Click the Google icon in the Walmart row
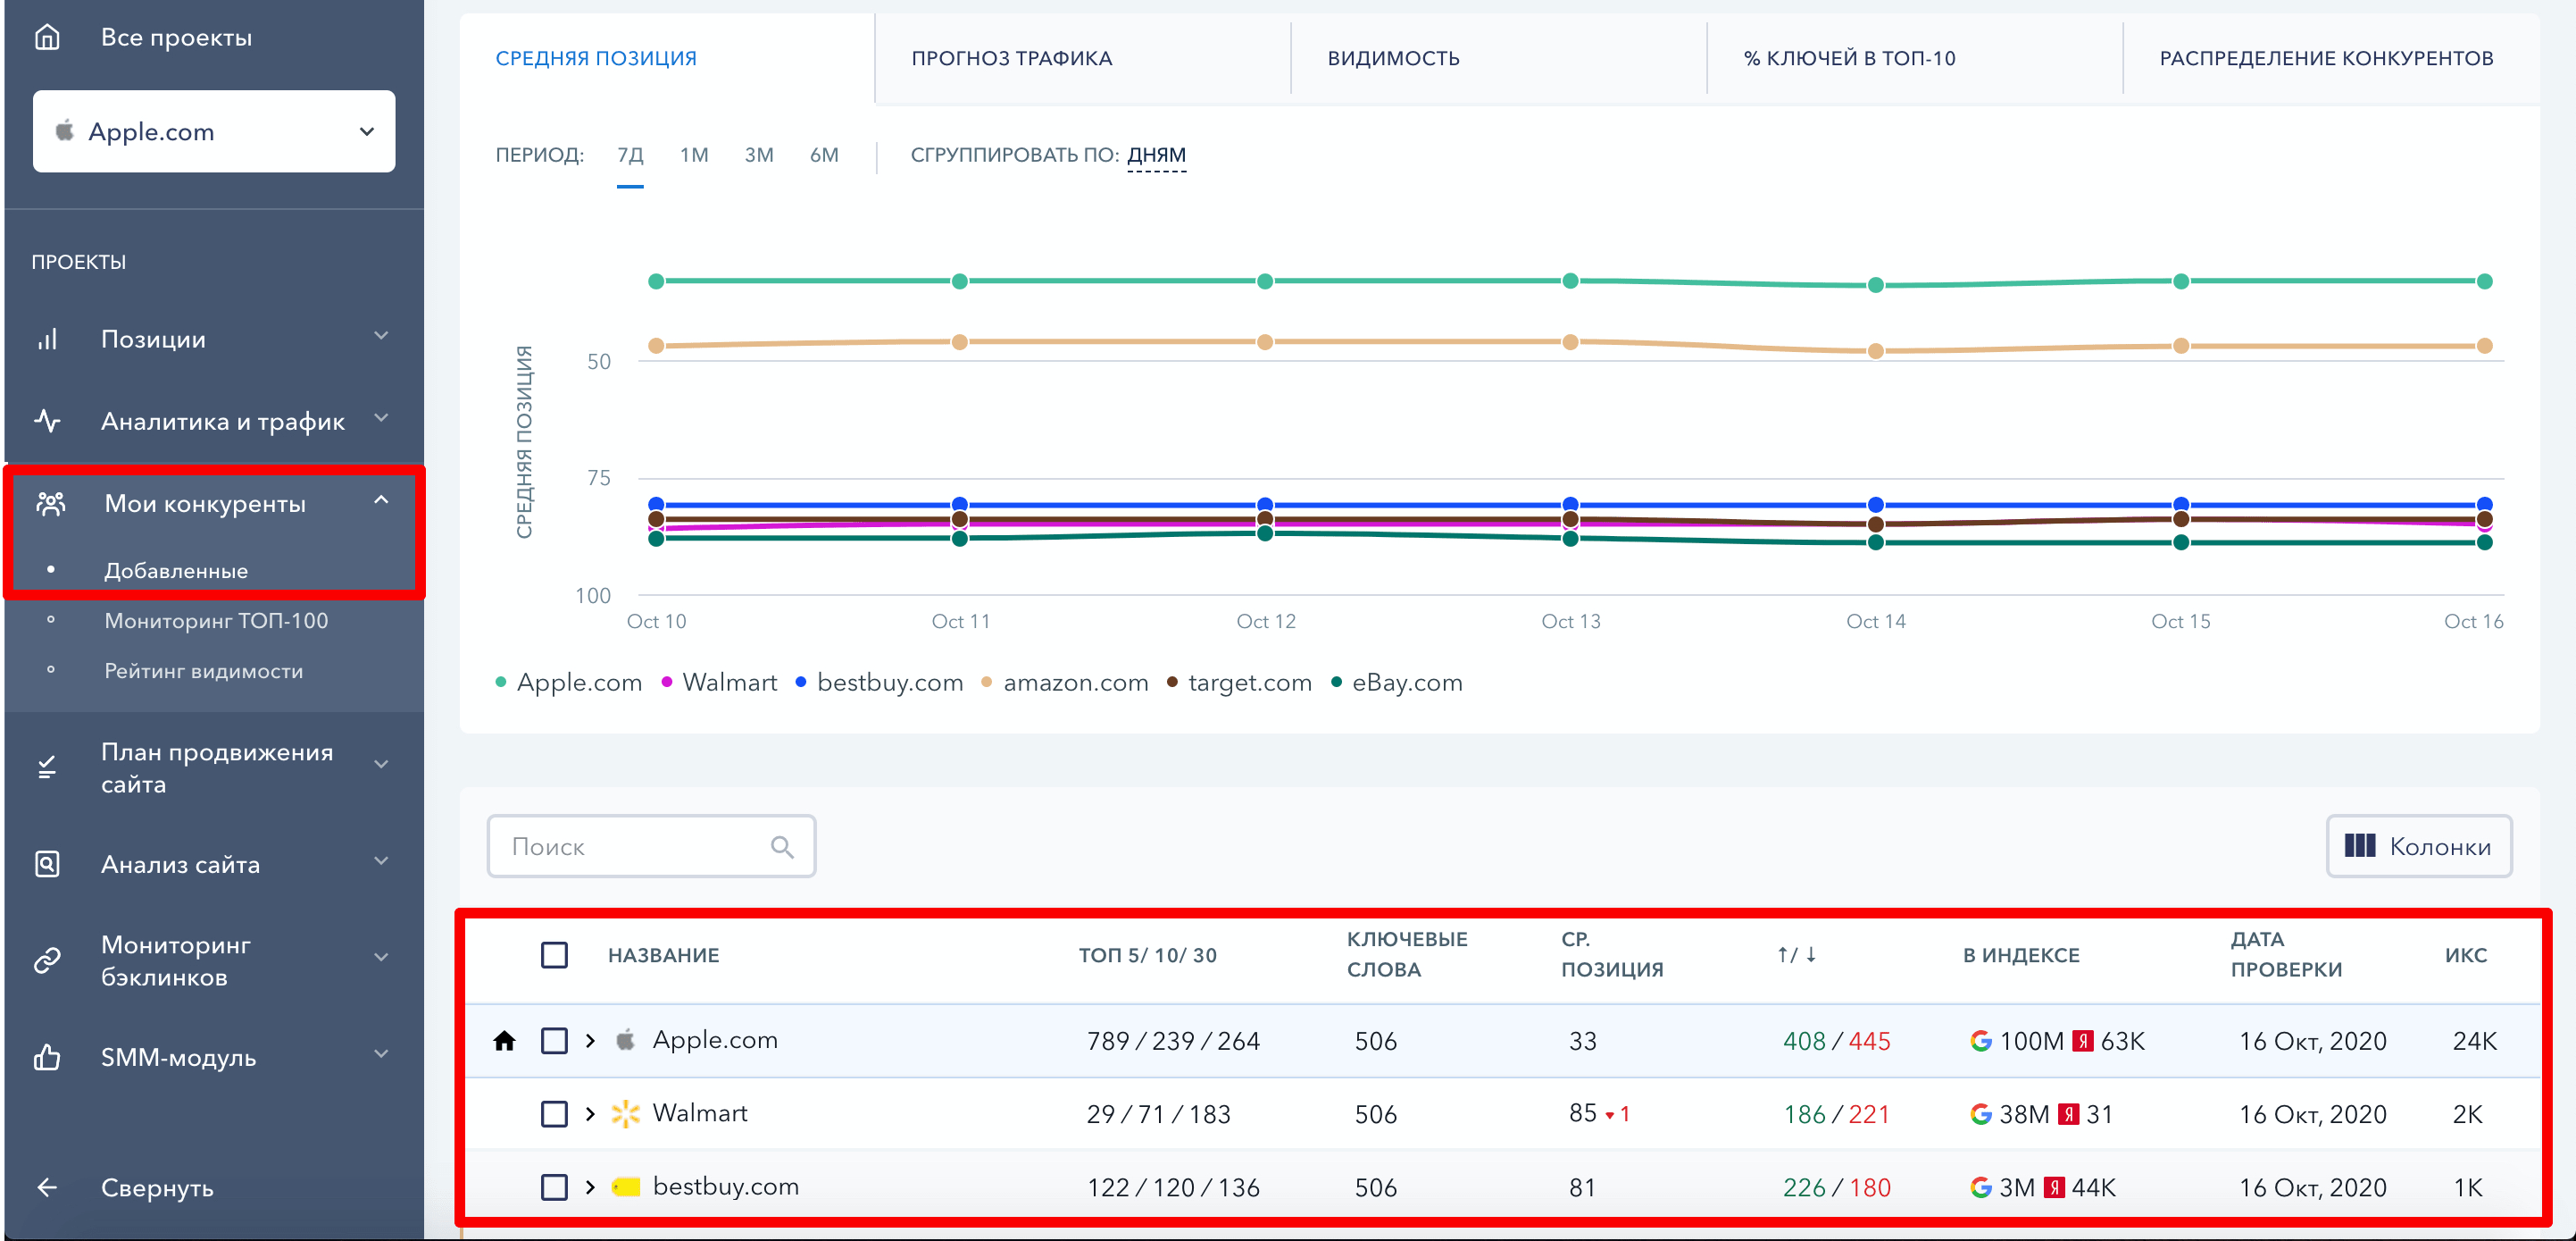Screen dimensions: 2576x1241 [1980, 1114]
